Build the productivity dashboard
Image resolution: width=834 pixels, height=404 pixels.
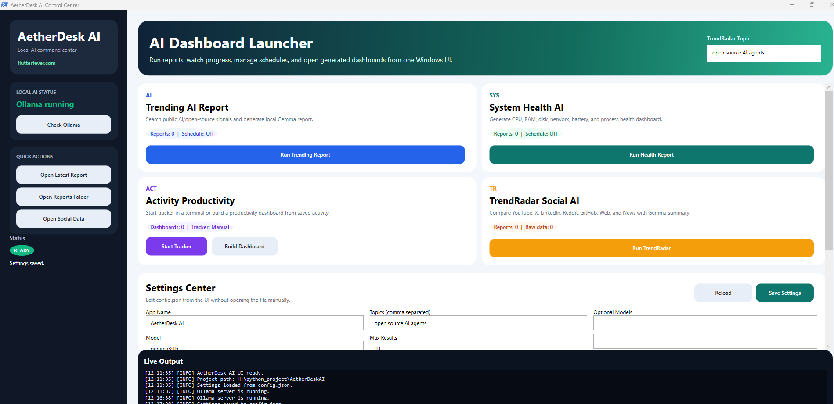click(x=245, y=246)
